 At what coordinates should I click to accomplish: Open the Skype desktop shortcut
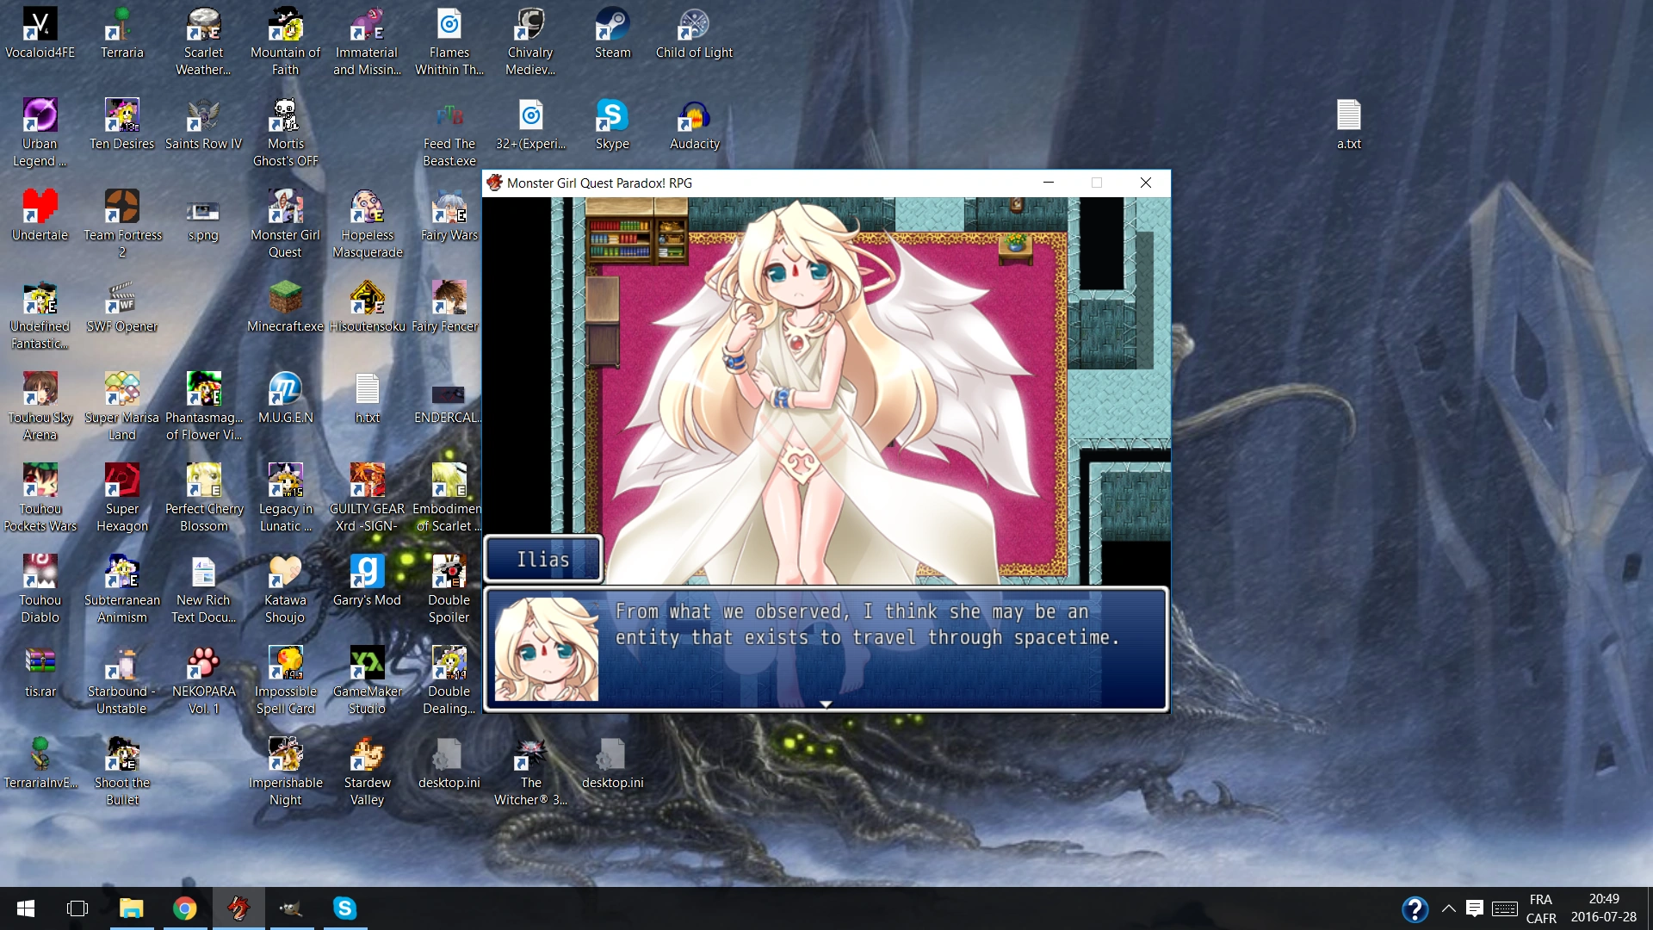click(x=612, y=117)
